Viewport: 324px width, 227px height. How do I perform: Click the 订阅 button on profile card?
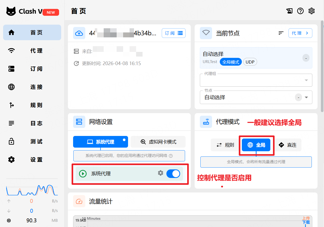[x=174, y=33]
